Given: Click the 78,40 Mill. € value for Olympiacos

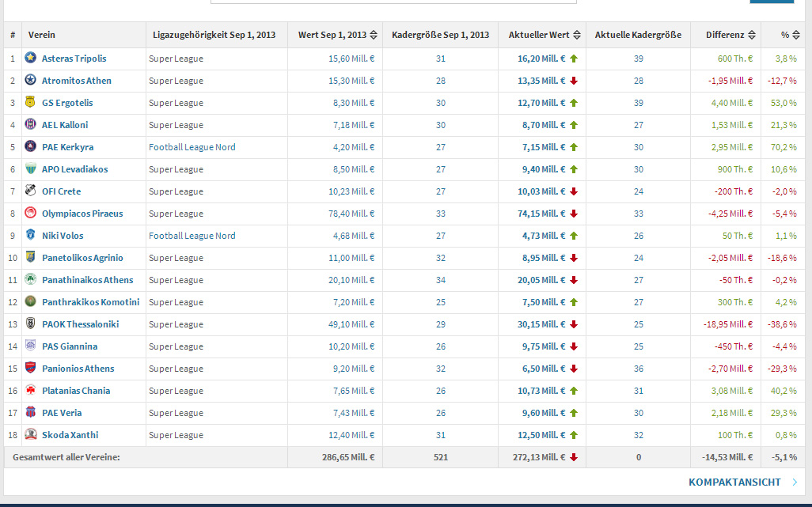Looking at the screenshot, I should 351,213.
